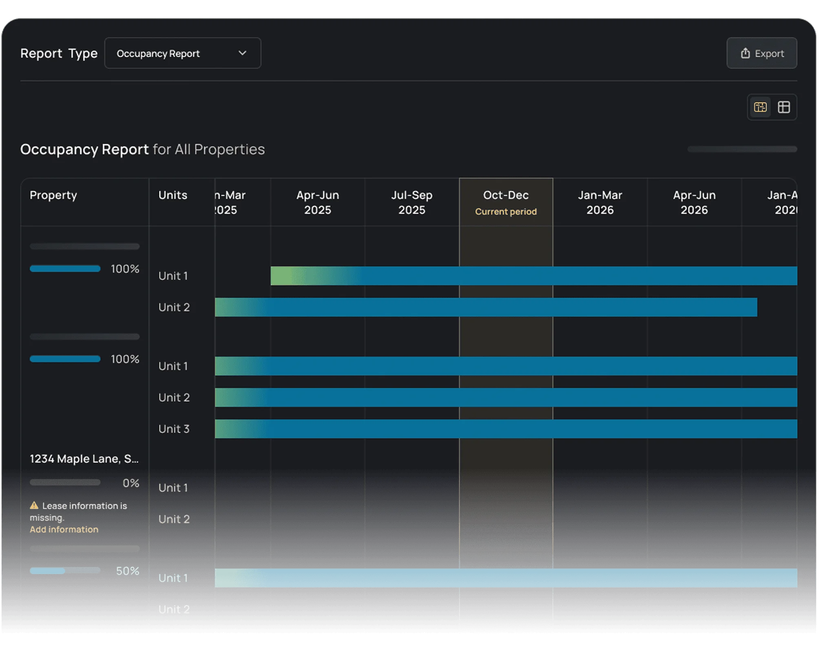
Task: Click the Jan-Mar 2026 column header
Action: 599,202
